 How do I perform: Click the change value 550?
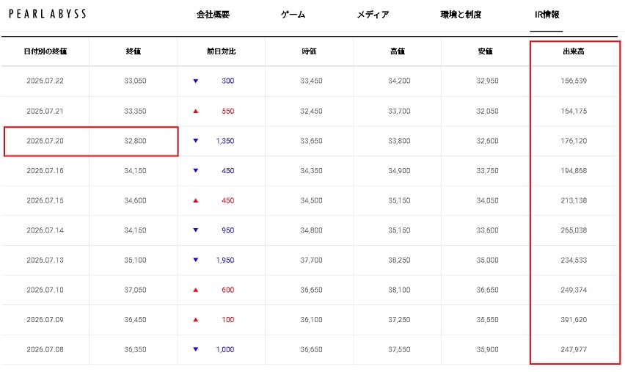228,112
